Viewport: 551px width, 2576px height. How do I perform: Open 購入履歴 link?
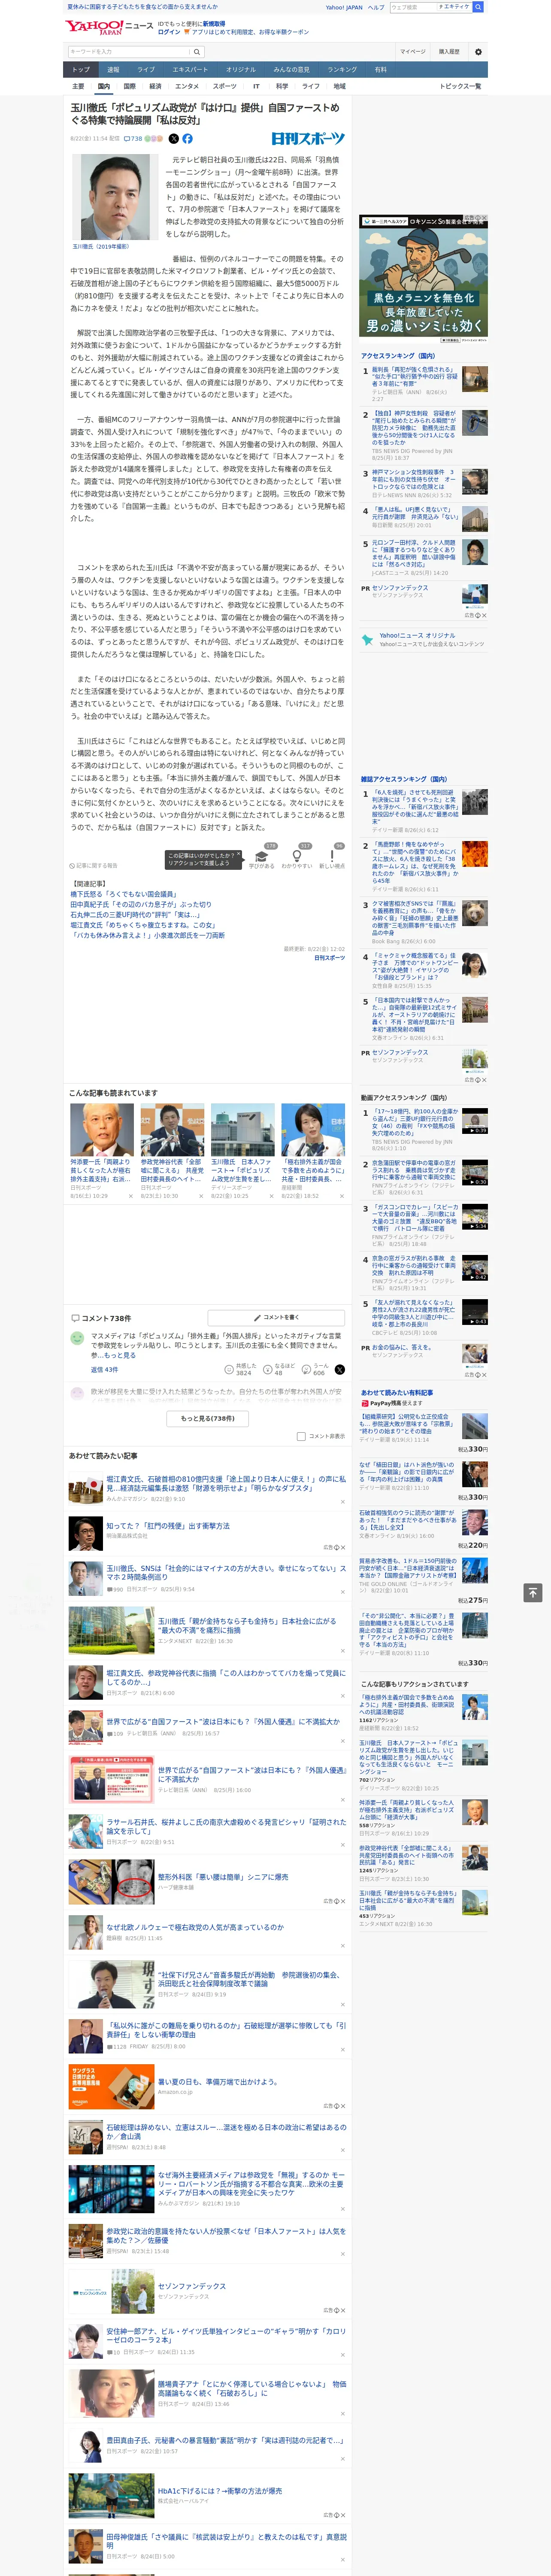click(x=449, y=52)
